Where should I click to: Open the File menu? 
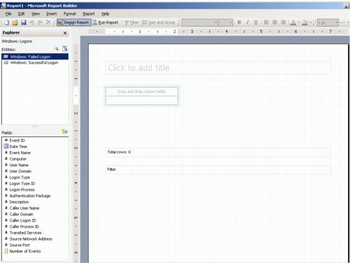[8, 14]
